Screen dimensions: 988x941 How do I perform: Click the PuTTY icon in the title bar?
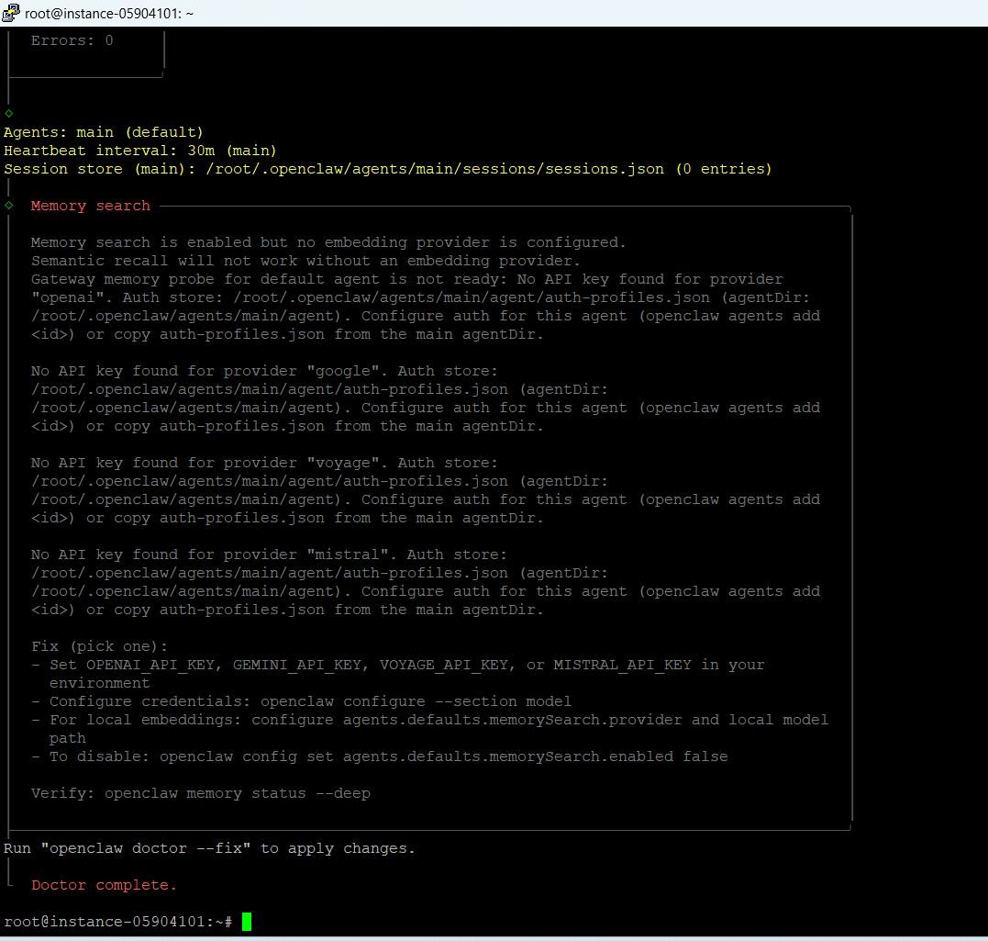(x=12, y=13)
